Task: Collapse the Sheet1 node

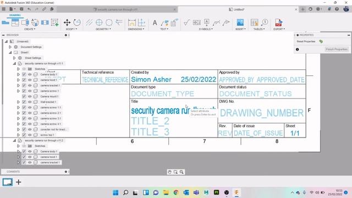Action: coord(10,53)
